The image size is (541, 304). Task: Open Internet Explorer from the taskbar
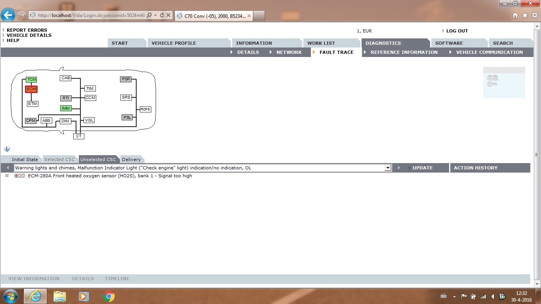(35, 296)
